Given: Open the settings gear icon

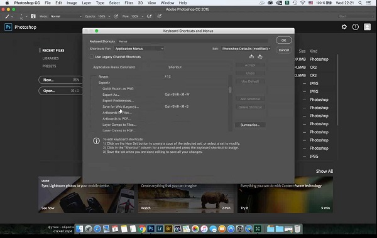Looking at the screenshot, I should [x=344, y=27].
